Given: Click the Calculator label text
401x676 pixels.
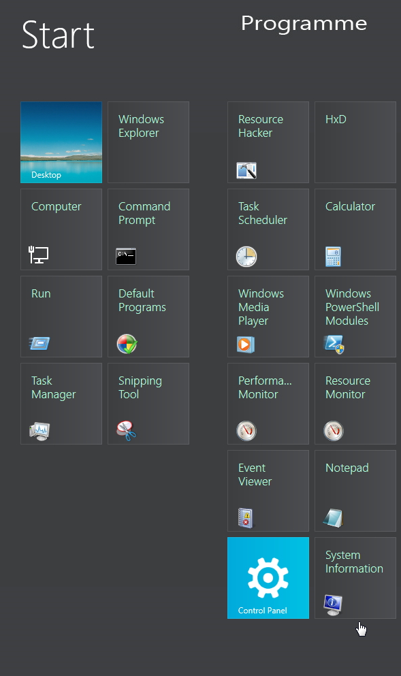Looking at the screenshot, I should [350, 206].
